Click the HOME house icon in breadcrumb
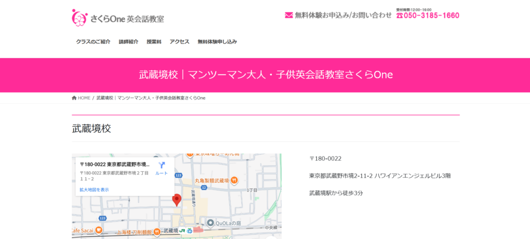This screenshot has width=530, height=239. tap(75, 98)
